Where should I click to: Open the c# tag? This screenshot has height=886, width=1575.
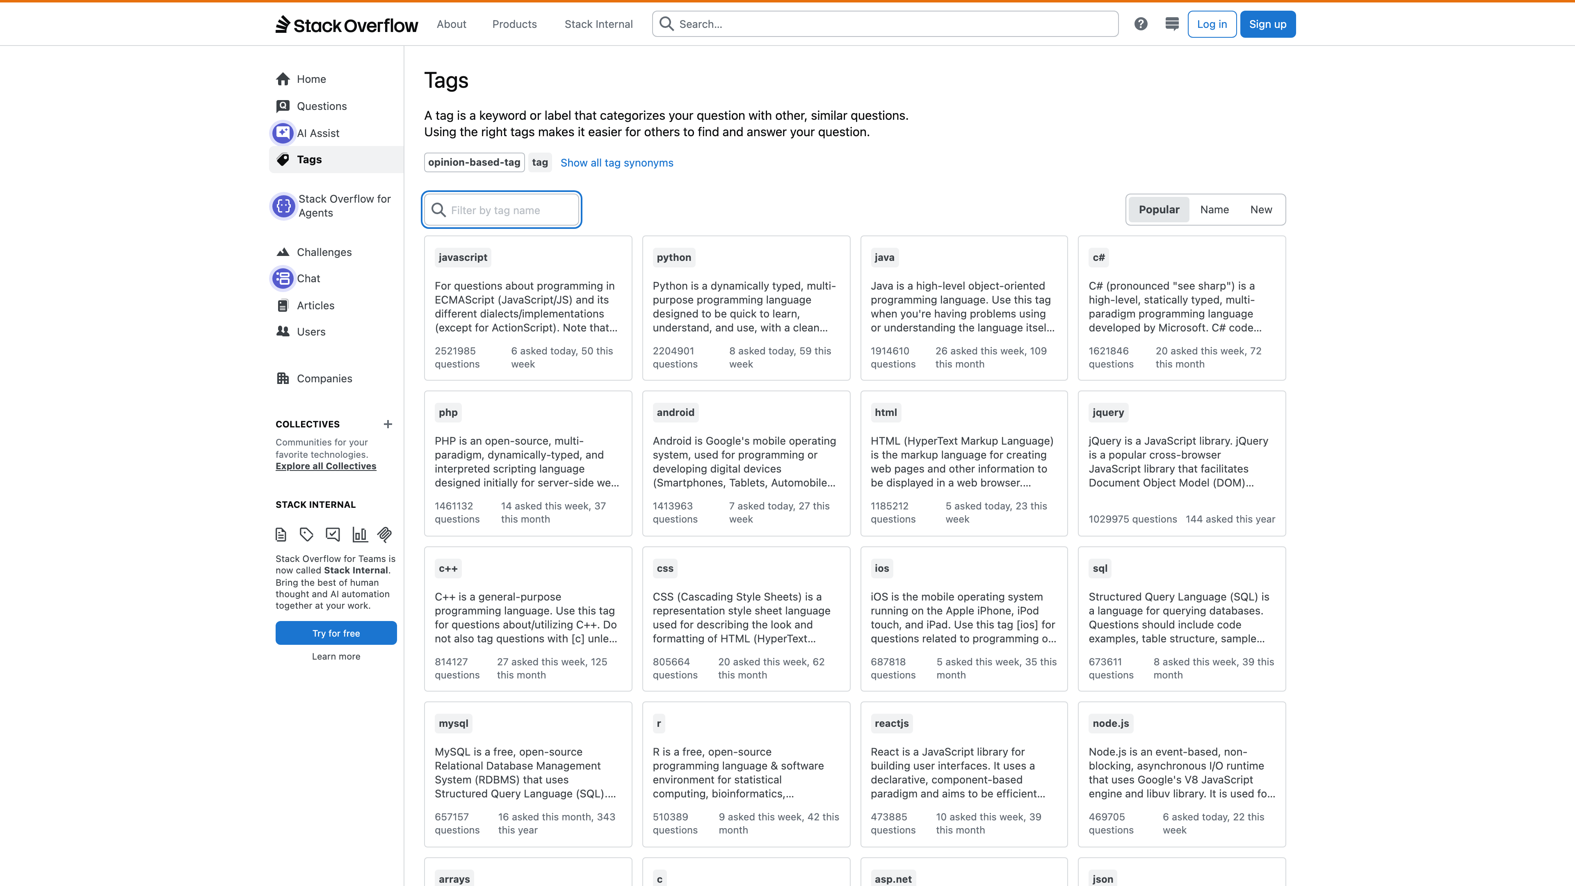[x=1099, y=258]
